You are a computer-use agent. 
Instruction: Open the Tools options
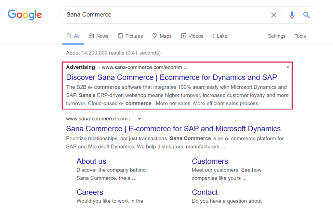(x=300, y=36)
